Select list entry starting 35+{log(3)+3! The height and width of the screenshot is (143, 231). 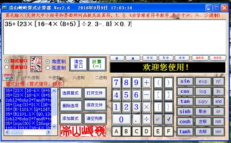pos(28,105)
